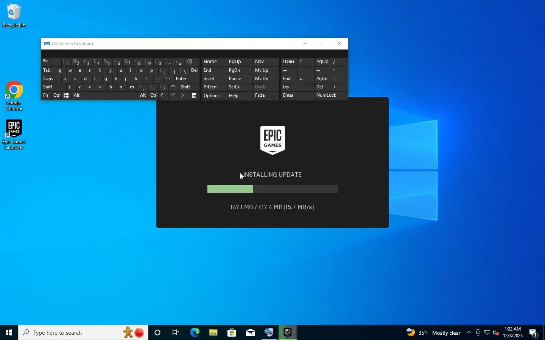Viewport: 545px width, 340px height.
Task: Tap the number 5 key
Action: [x=107, y=62]
